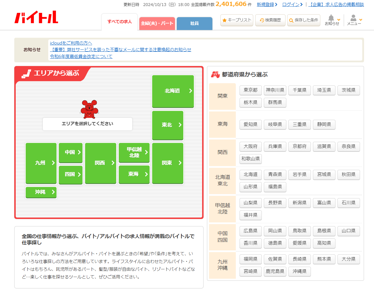The width and height of the screenshot is (374, 289).
Task: Select 東京都 prefecture button
Action: coord(250,90)
